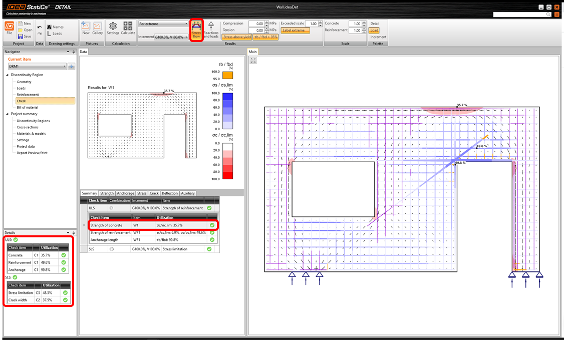564x340 pixels.
Task: Toggle the Stress above yield button
Action: (236, 37)
